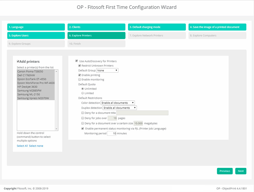Choose the Unlimited quota option
254x192 pixels.
(83, 89)
